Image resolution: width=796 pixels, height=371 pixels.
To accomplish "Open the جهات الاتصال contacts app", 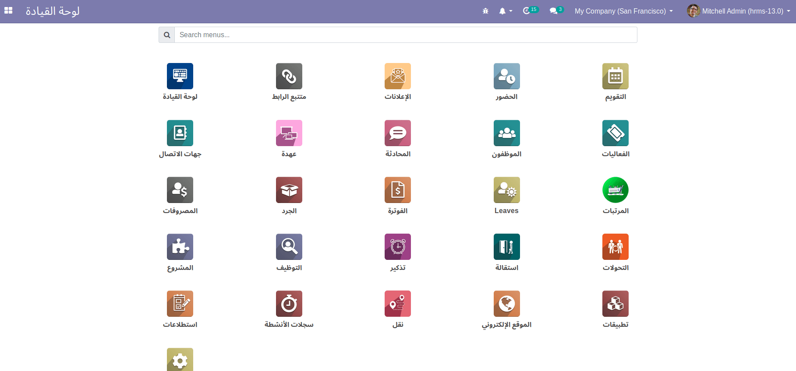I will (180, 133).
